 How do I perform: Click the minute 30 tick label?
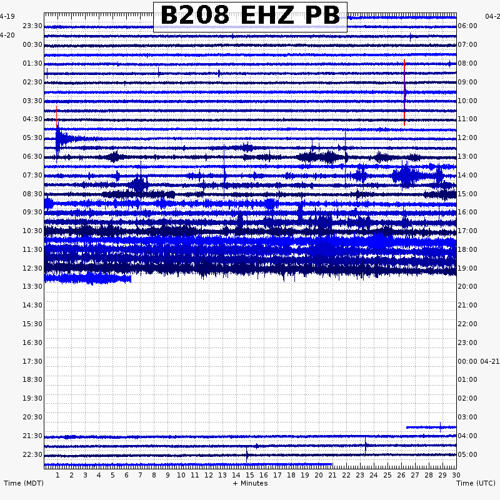[456, 475]
